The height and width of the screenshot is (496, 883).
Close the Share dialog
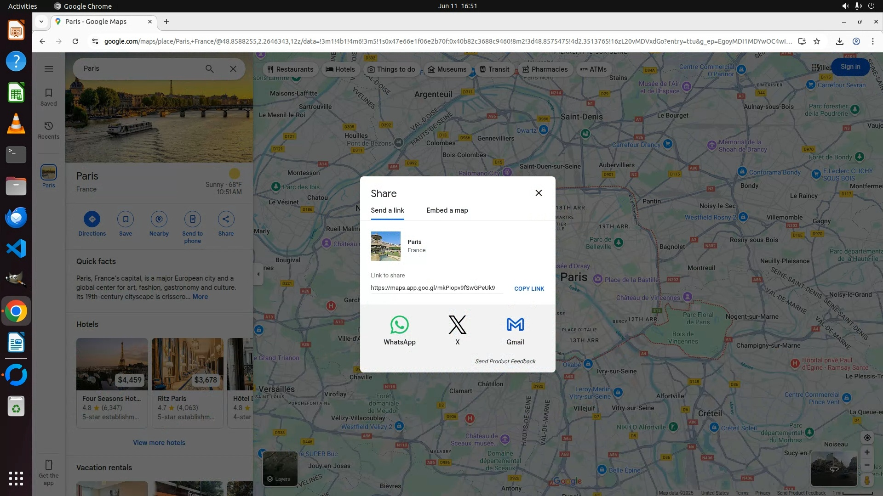click(x=539, y=193)
